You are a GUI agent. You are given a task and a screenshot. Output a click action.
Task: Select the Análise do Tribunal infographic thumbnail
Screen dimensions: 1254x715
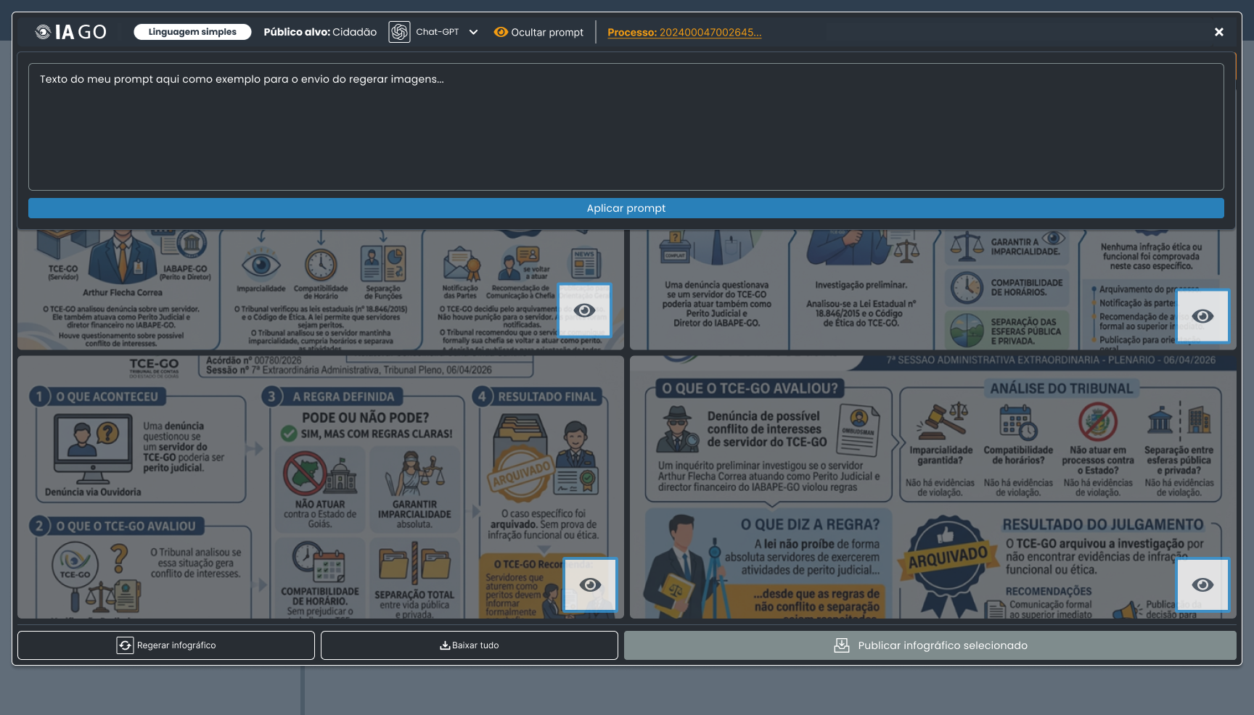[x=933, y=487]
